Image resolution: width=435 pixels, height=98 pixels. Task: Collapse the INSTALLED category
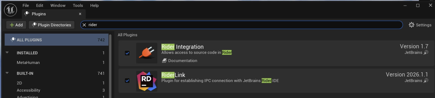coord(7,53)
